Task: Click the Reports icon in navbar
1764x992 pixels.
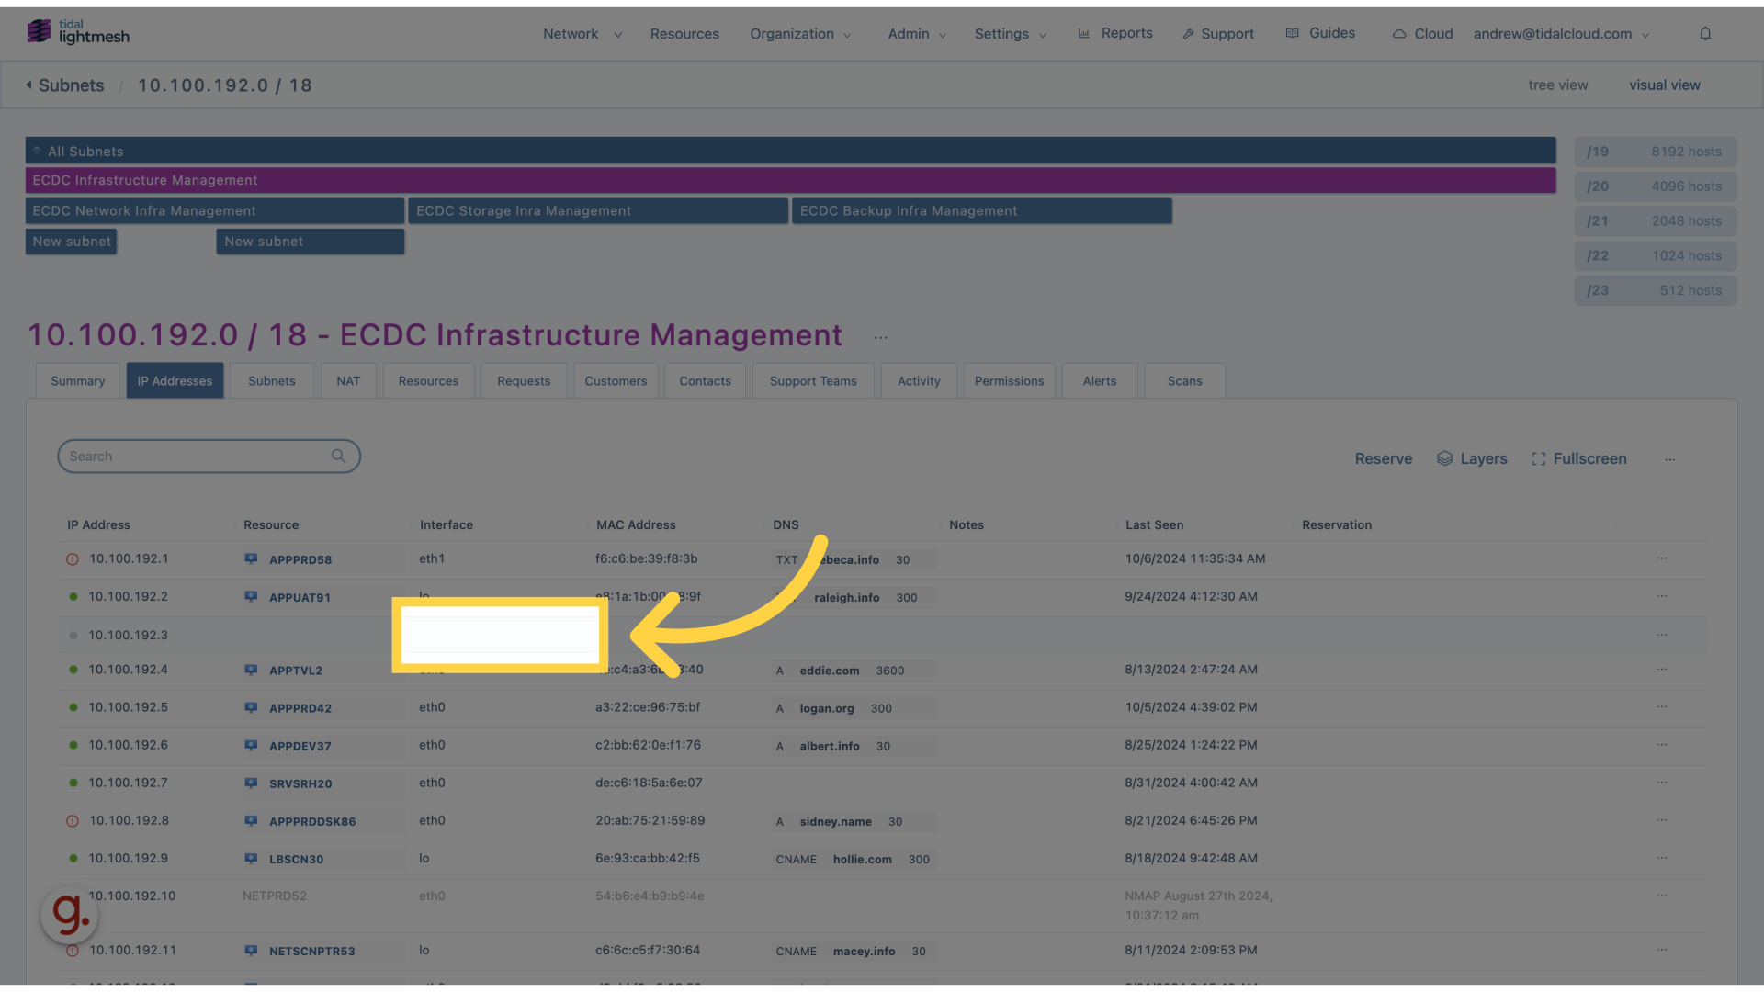Action: [1083, 33]
